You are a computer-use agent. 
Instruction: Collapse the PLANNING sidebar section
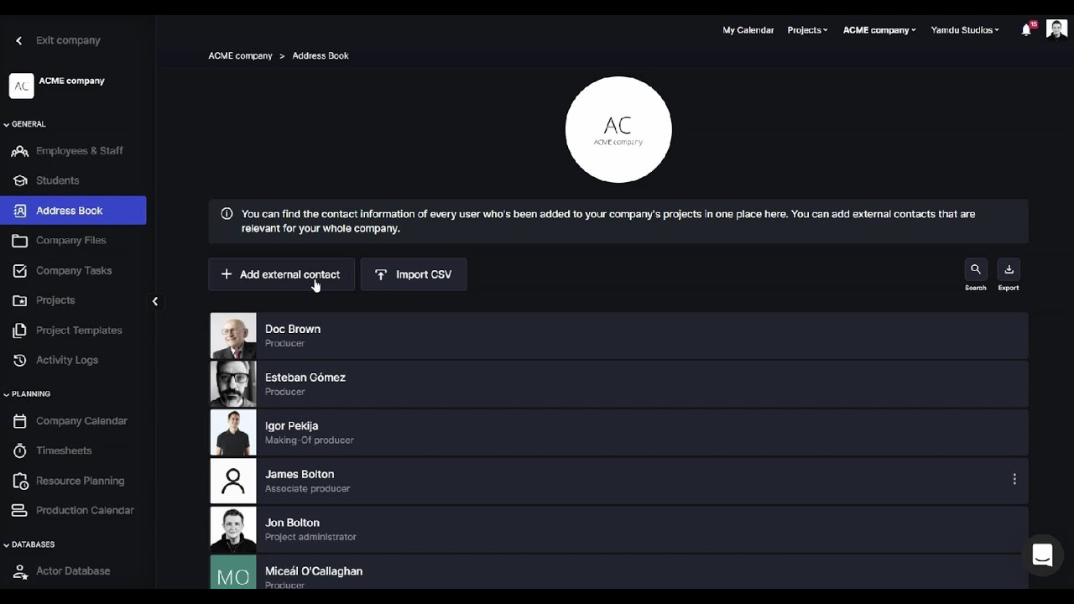coord(27,394)
